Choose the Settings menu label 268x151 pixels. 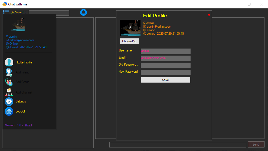pyautogui.click(x=21, y=101)
